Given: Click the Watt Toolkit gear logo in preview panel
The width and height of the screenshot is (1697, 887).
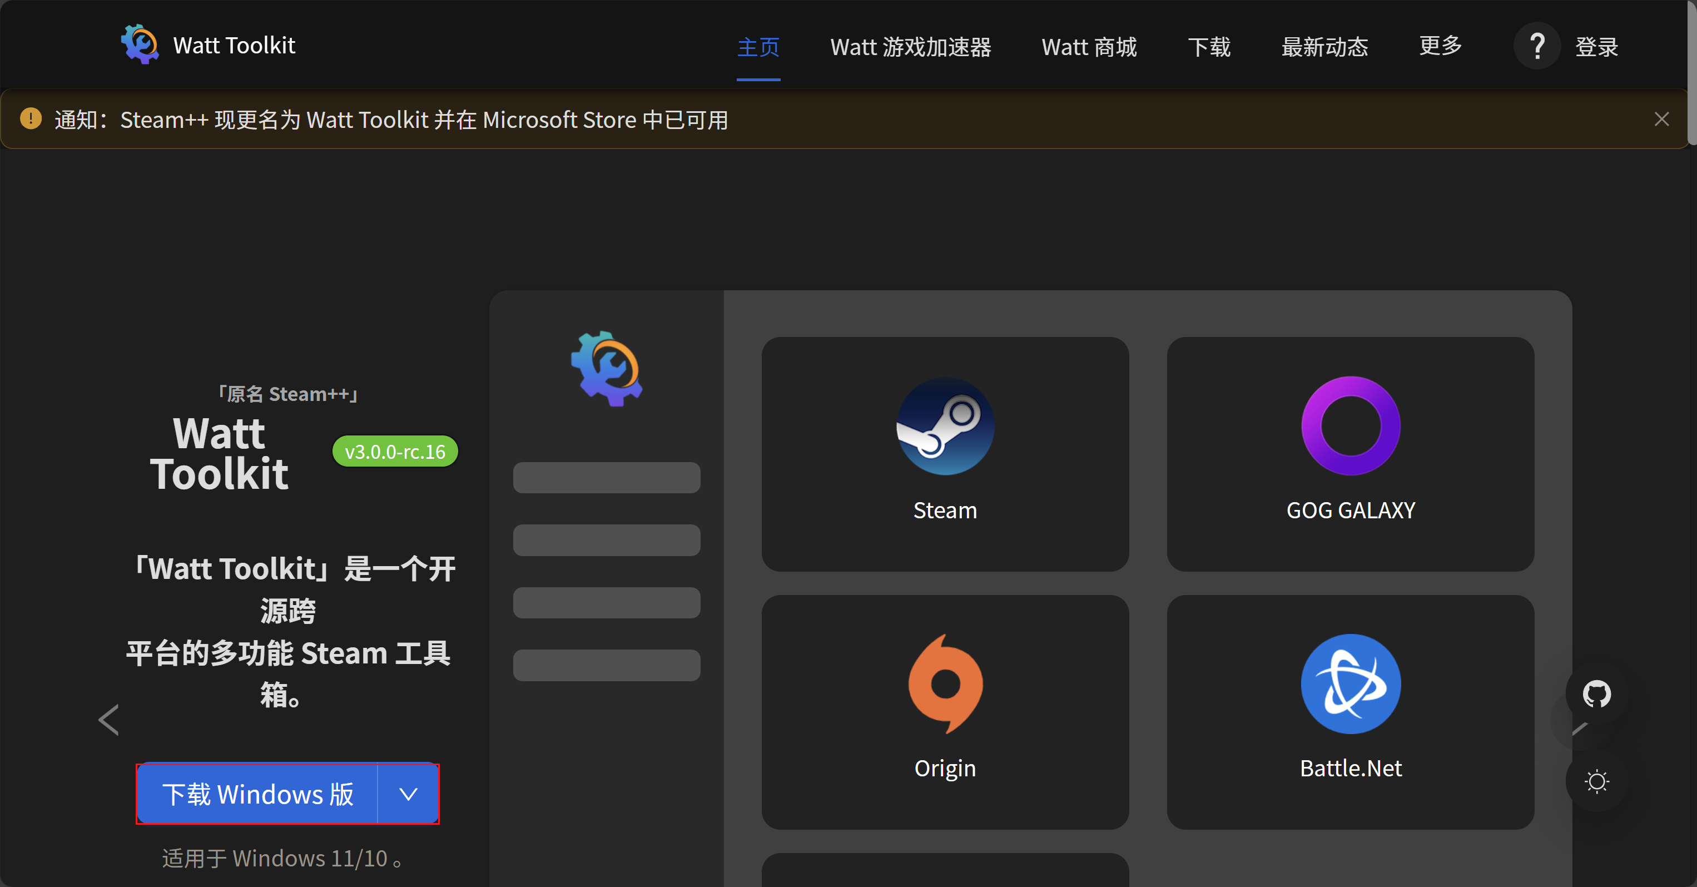Looking at the screenshot, I should 606,368.
